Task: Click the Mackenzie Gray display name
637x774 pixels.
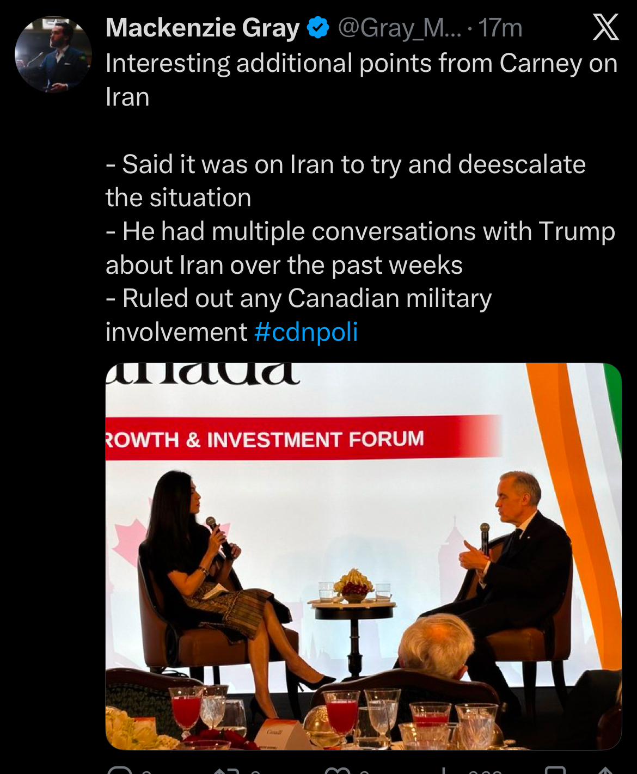Action: (x=203, y=28)
